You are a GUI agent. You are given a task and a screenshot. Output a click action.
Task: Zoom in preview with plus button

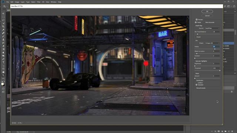15,123
